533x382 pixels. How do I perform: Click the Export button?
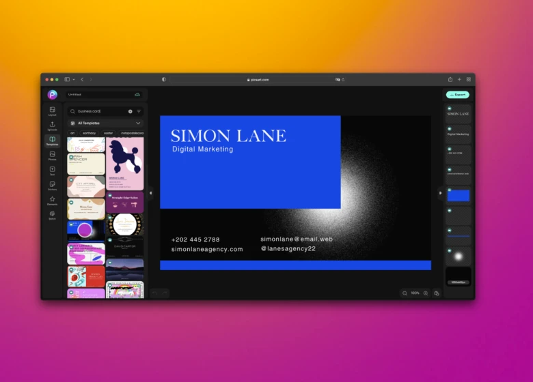click(458, 95)
